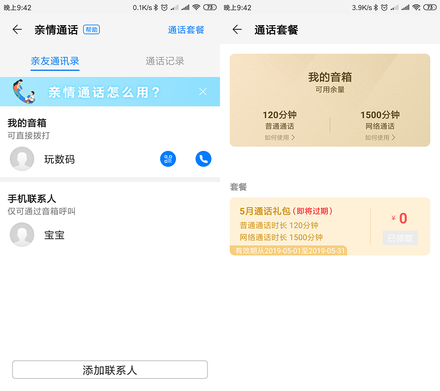Close the 亲情通话怎么用 banner
The height and width of the screenshot is (391, 440).
click(x=203, y=91)
